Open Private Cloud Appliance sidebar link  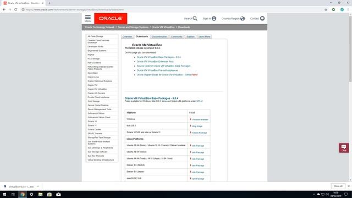tap(98, 97)
